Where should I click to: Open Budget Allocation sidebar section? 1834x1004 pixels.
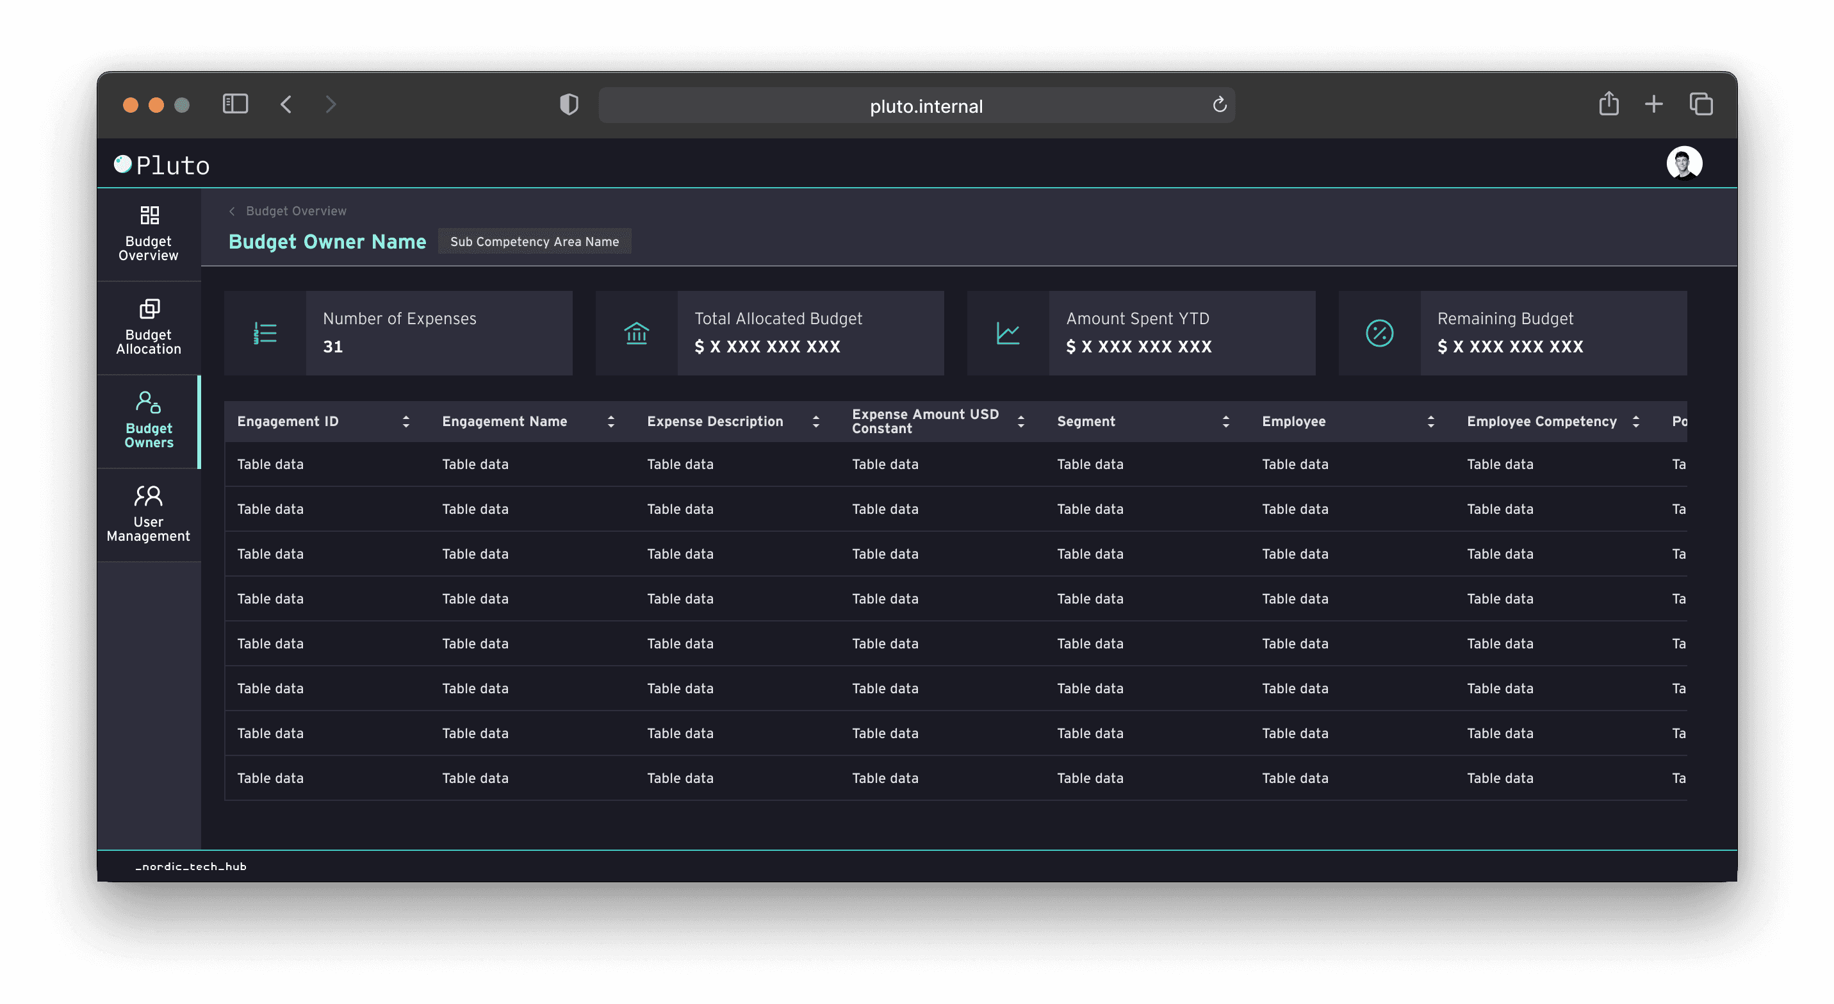148,327
